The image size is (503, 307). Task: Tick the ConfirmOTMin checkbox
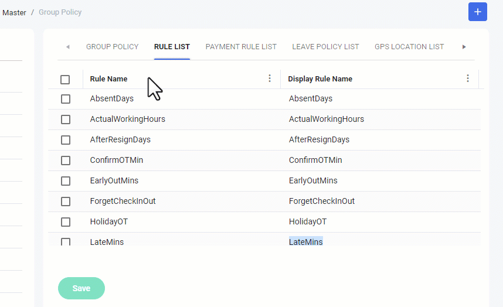tap(66, 161)
